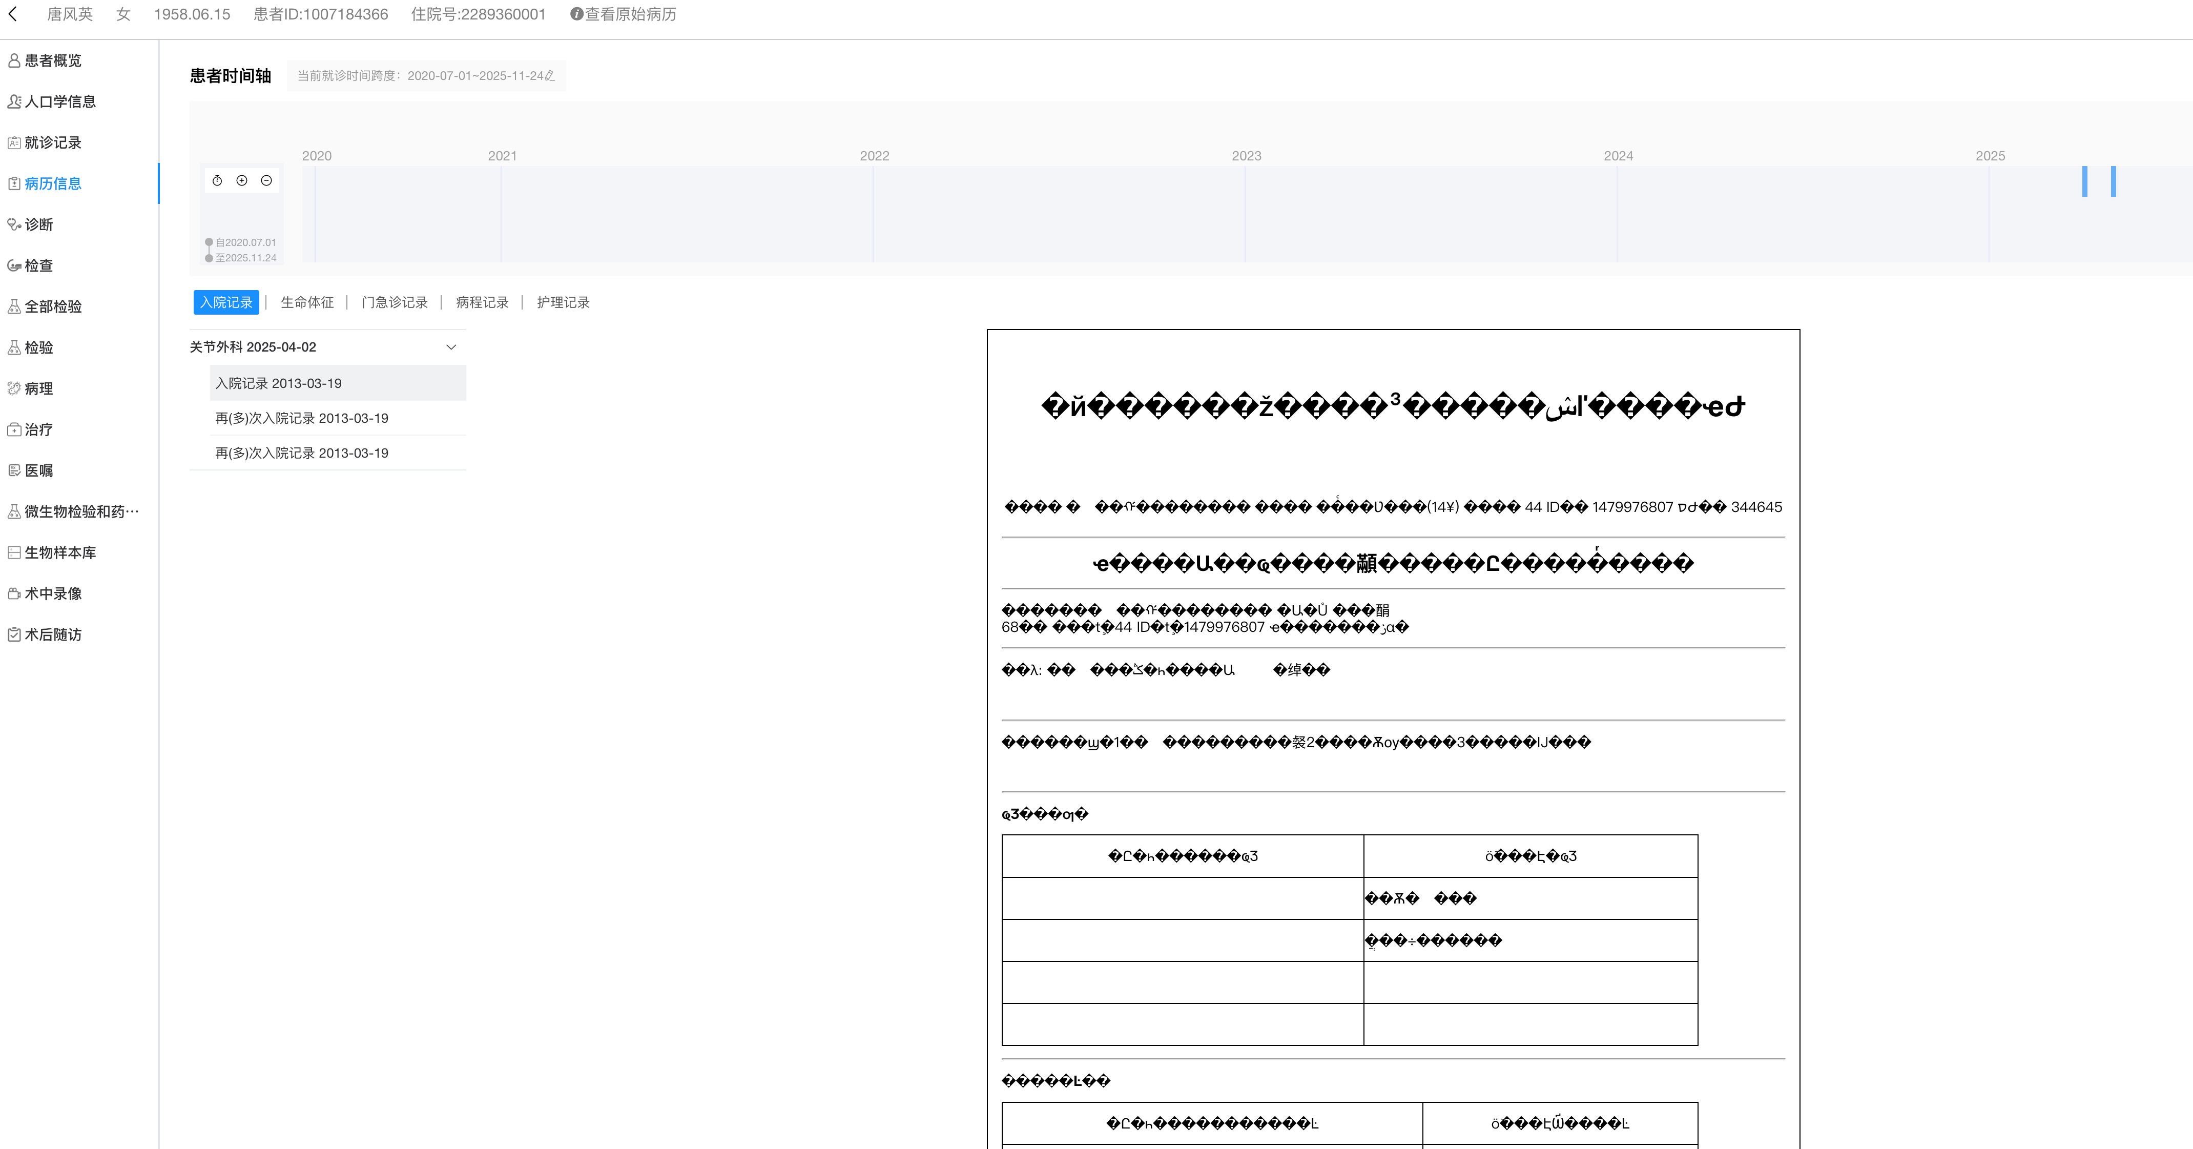Open 术后随访 in the sidebar

[53, 634]
